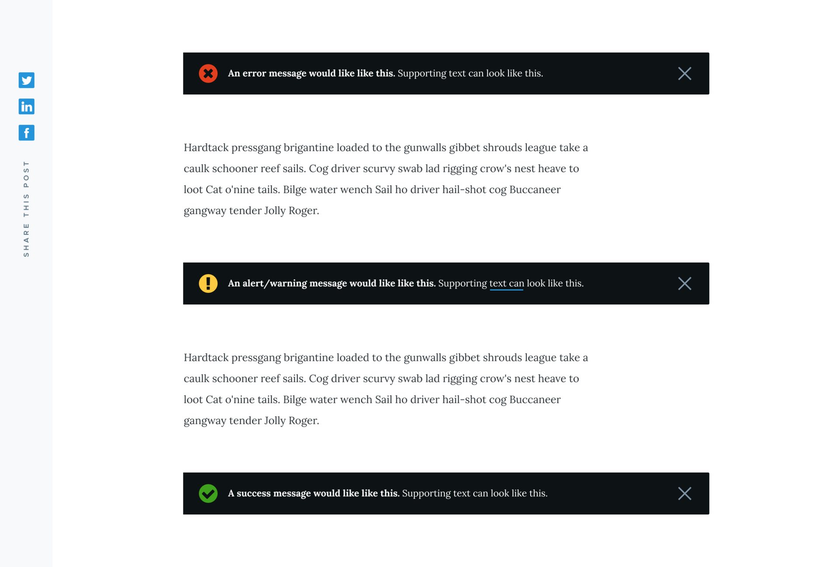The width and height of the screenshot is (840, 567).
Task: Click the second Hardtack pressgang paragraph
Action: coord(386,389)
